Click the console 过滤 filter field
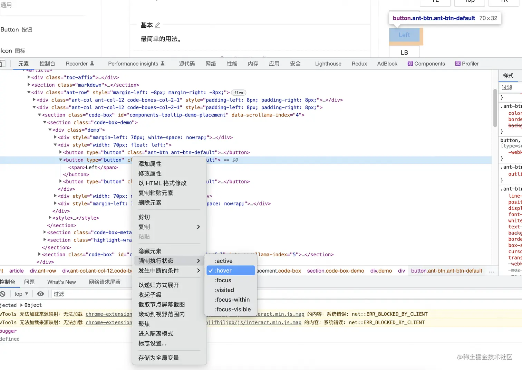Screen dimensions: 522x370 tap(91, 294)
